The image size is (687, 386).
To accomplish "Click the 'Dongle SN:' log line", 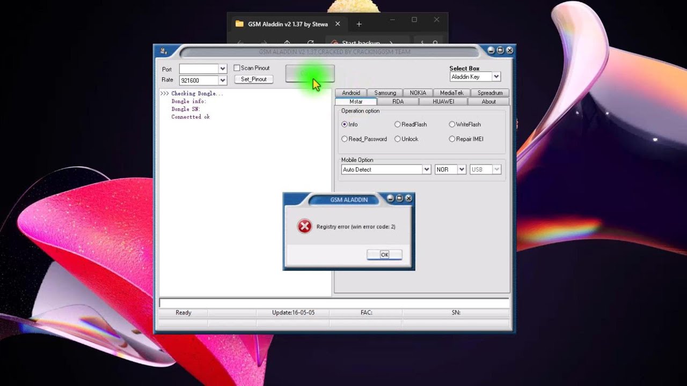I will click(186, 109).
